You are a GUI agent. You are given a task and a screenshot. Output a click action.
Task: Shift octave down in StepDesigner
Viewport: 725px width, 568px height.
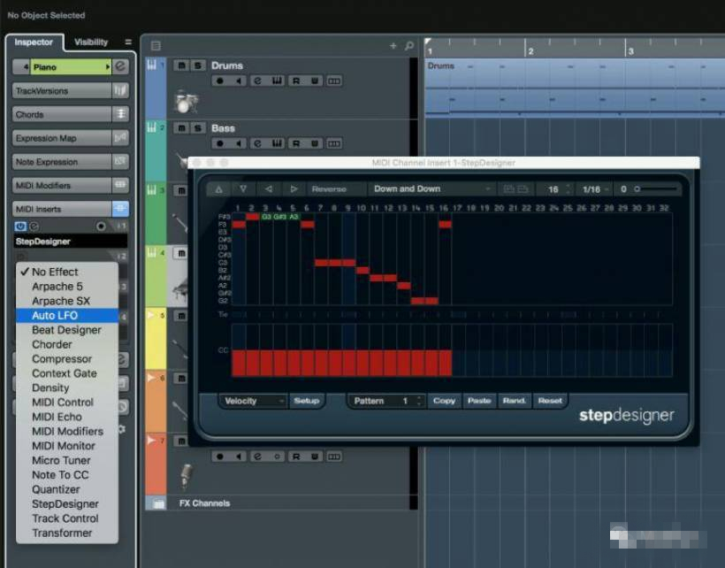pyautogui.click(x=243, y=188)
